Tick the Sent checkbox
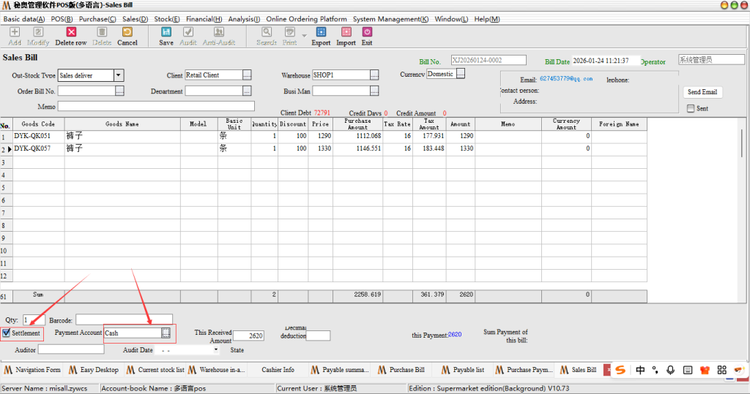The height and width of the screenshot is (394, 750). pos(691,109)
